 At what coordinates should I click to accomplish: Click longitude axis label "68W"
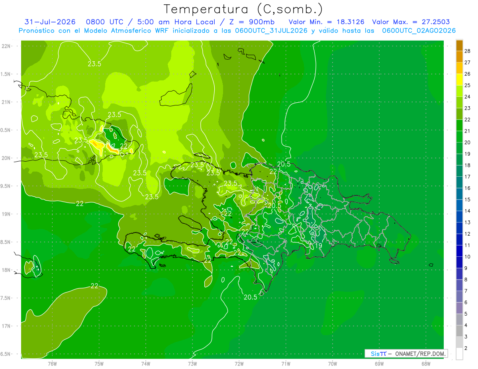425,363
